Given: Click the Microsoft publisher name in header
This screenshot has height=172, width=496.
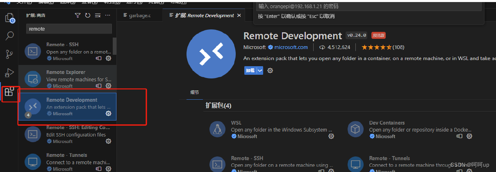Looking at the screenshot, I should (255, 47).
